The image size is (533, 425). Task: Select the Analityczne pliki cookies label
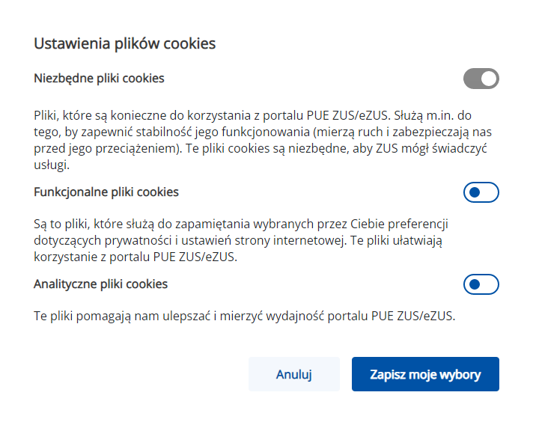coord(101,284)
